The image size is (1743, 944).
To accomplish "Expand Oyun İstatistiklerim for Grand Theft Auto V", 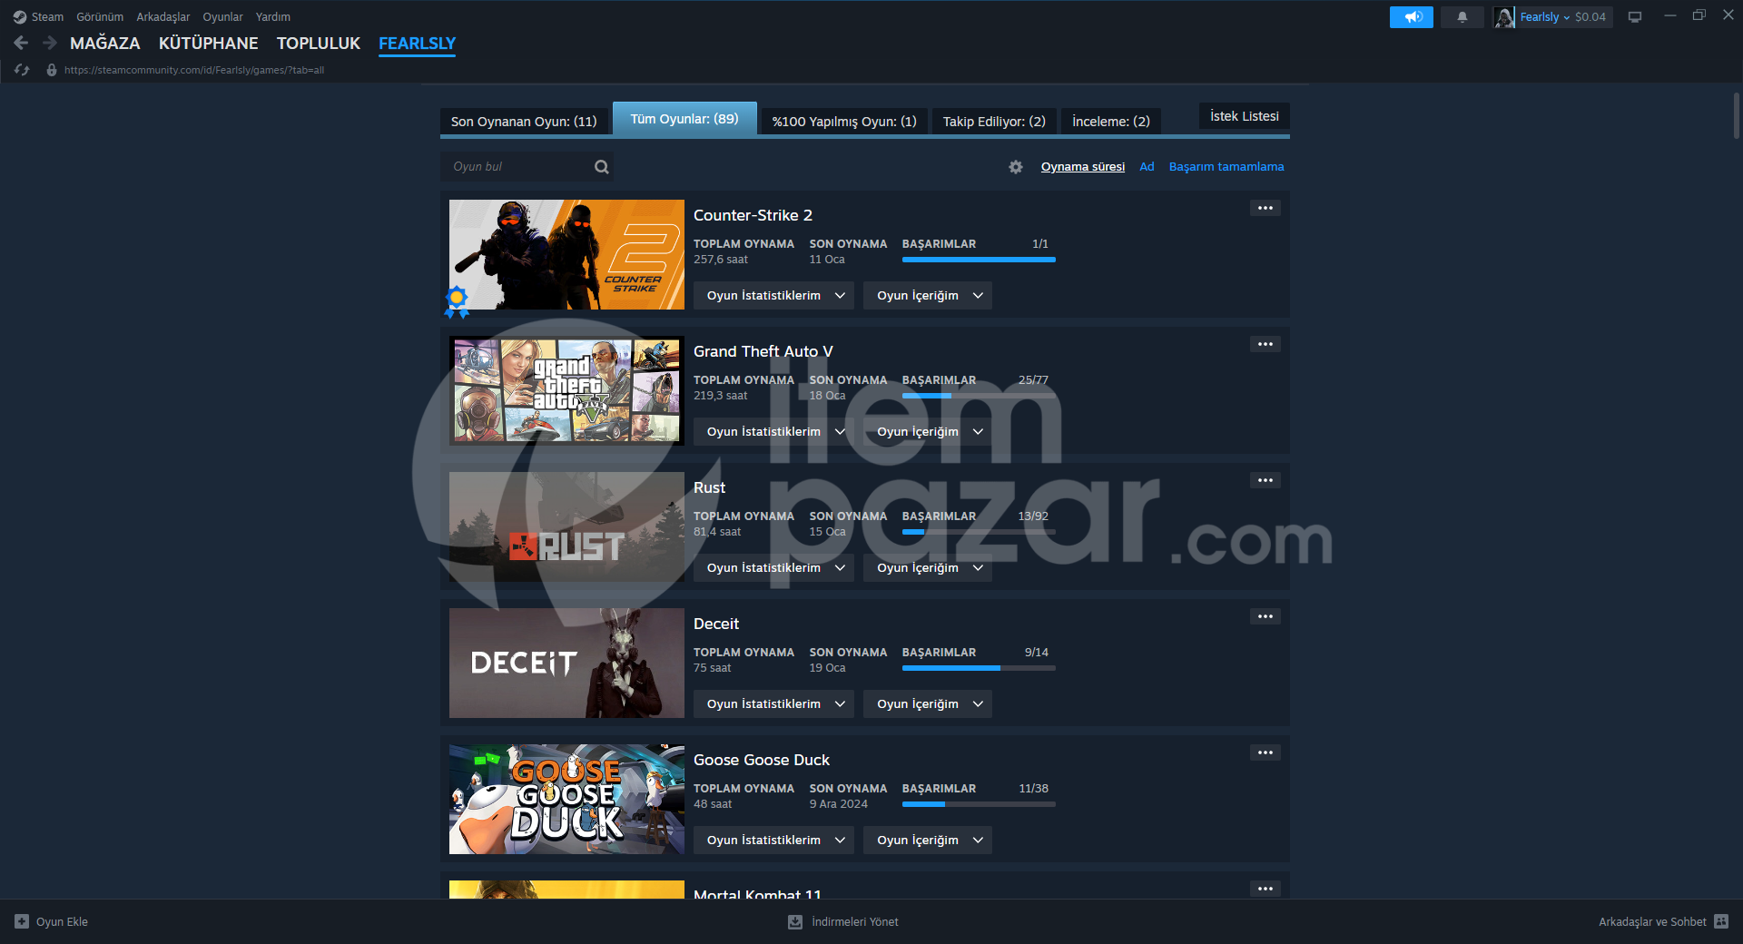I will (x=773, y=432).
